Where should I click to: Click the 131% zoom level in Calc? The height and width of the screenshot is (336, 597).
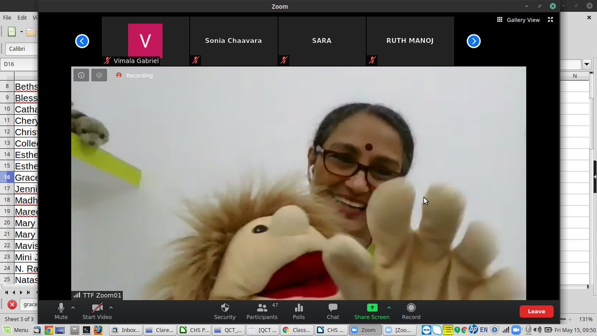tap(586, 319)
